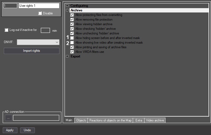Screen dimensions: 211x135
Task: Uncheck Allow checking 'hidden' archive
Action: (72, 29)
